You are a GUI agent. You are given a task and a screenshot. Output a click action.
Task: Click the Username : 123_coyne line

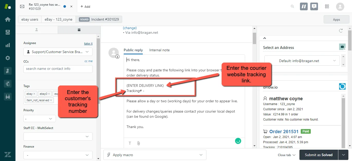[x=279, y=104]
